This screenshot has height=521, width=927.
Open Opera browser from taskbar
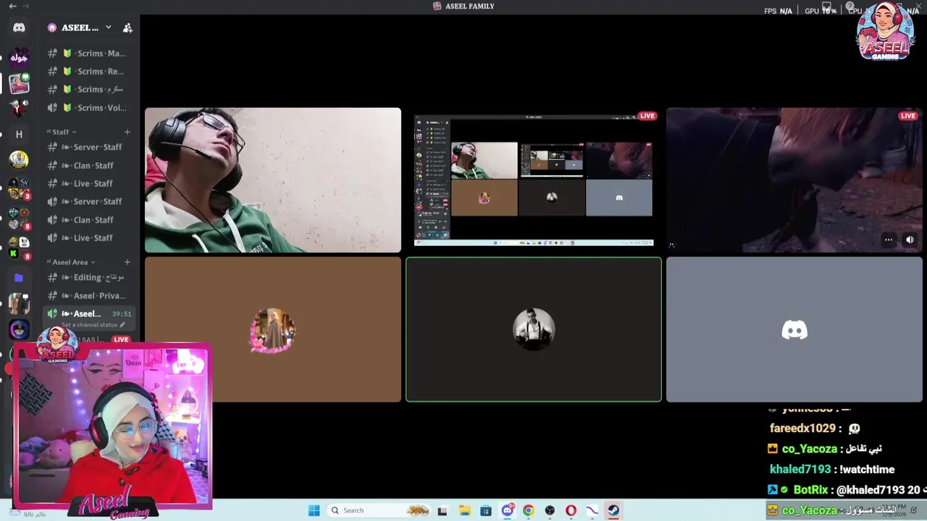[571, 511]
